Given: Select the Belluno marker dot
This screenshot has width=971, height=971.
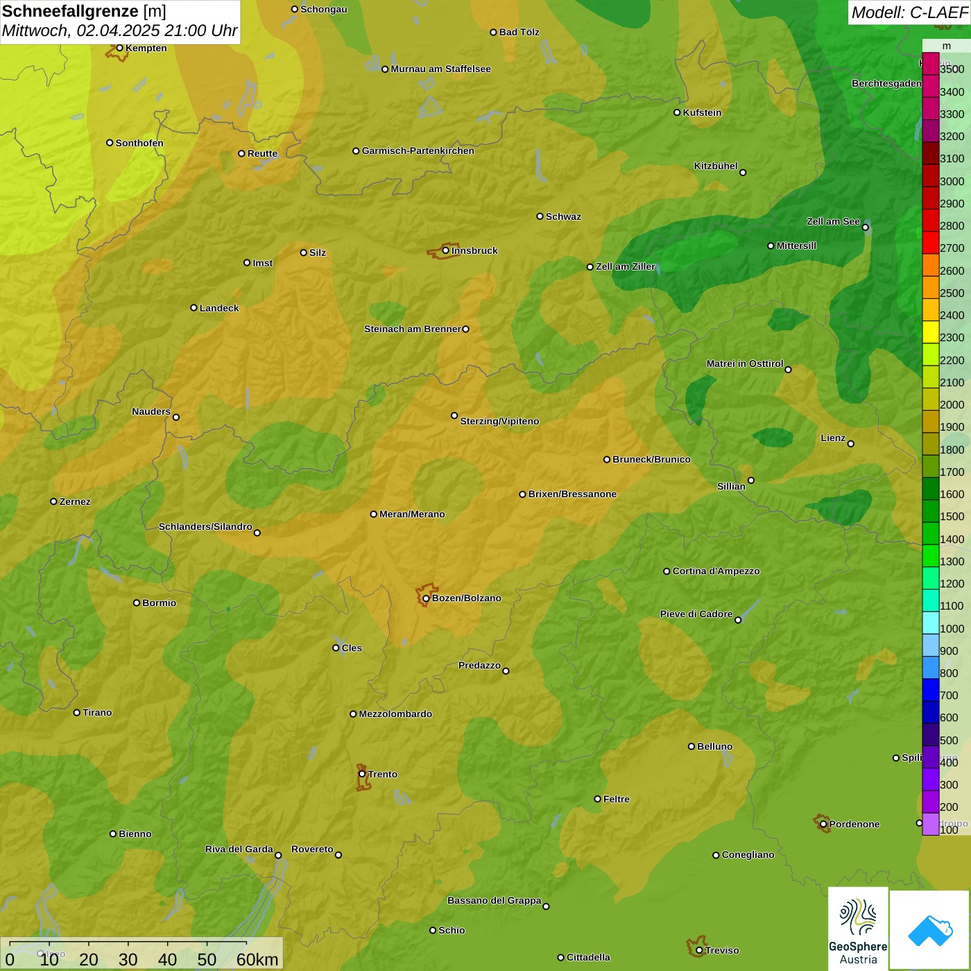Looking at the screenshot, I should (x=691, y=746).
